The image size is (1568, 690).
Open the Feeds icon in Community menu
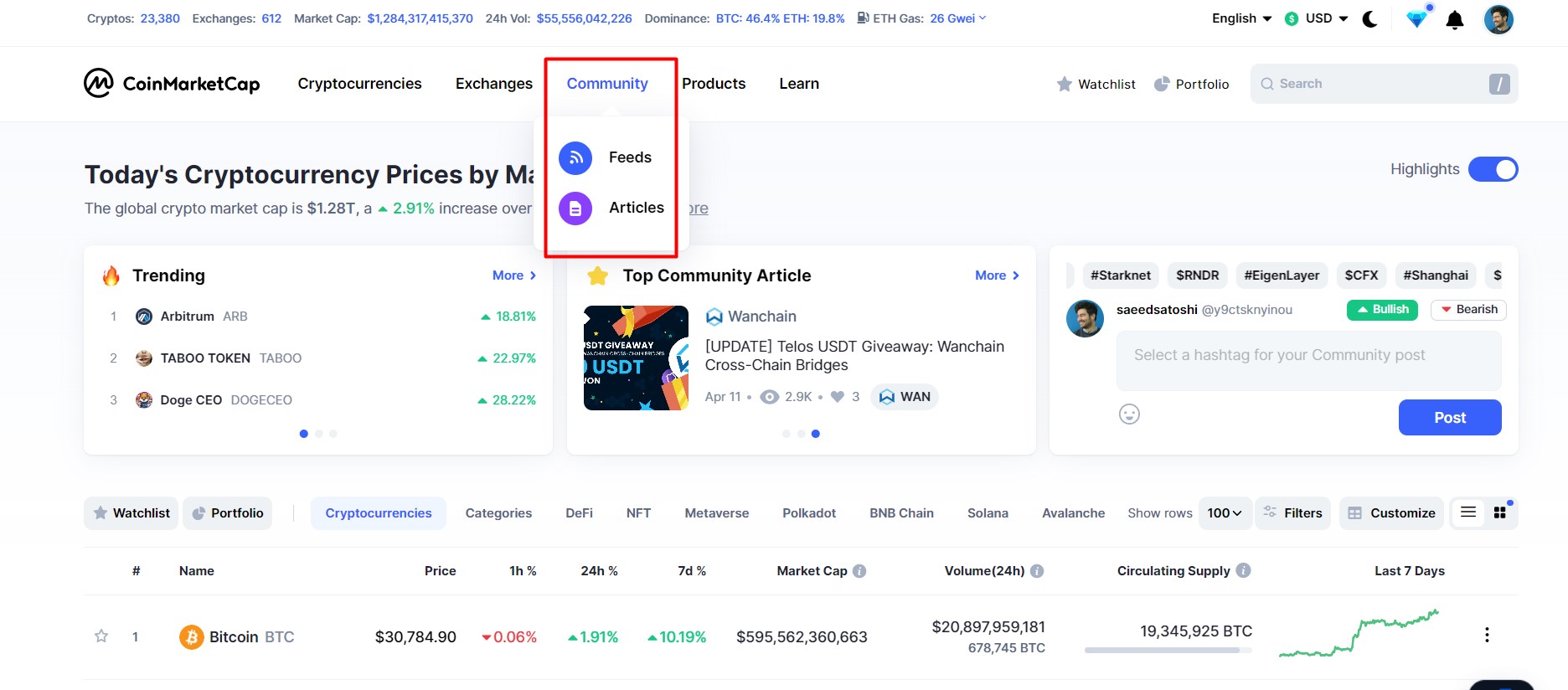pyautogui.click(x=575, y=157)
